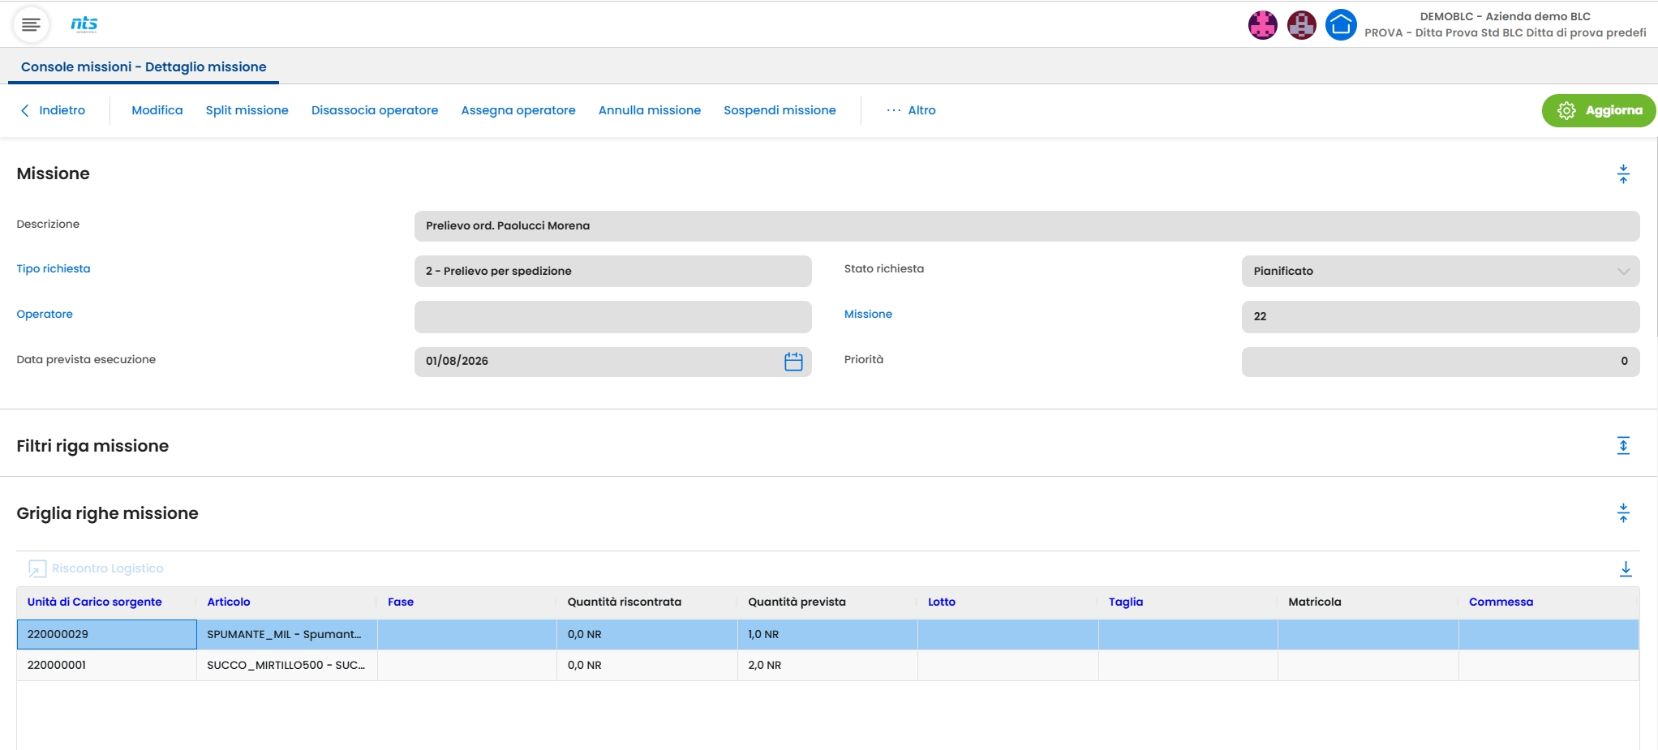Expand the Filtri riga missione section
The image size is (1658, 750).
[x=1623, y=446]
